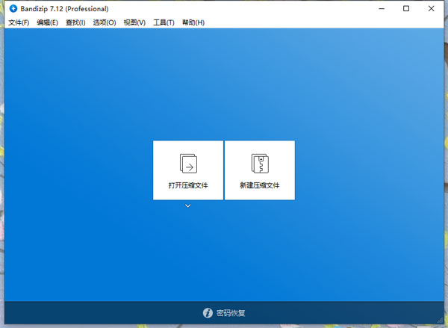Click the info icon beside 密码恢复
448x328 pixels.
(208, 313)
